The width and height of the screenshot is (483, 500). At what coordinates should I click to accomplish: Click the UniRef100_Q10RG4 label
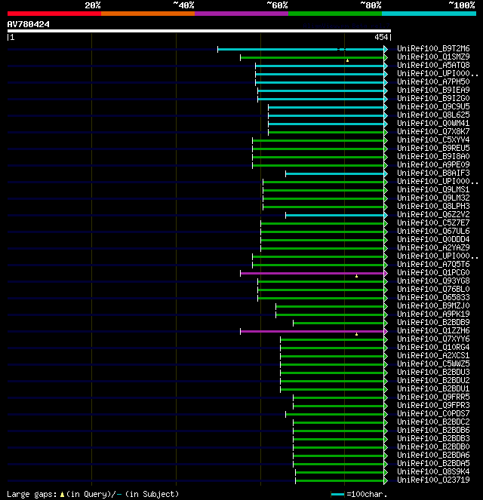click(x=433, y=347)
